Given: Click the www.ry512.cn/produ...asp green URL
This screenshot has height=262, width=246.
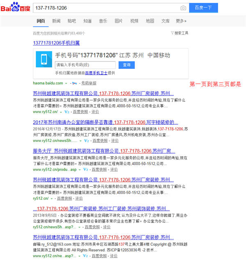Looking at the screenshot, I should [x=55, y=170].
